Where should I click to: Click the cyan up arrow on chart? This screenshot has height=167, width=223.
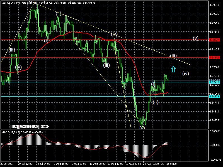click(173, 69)
